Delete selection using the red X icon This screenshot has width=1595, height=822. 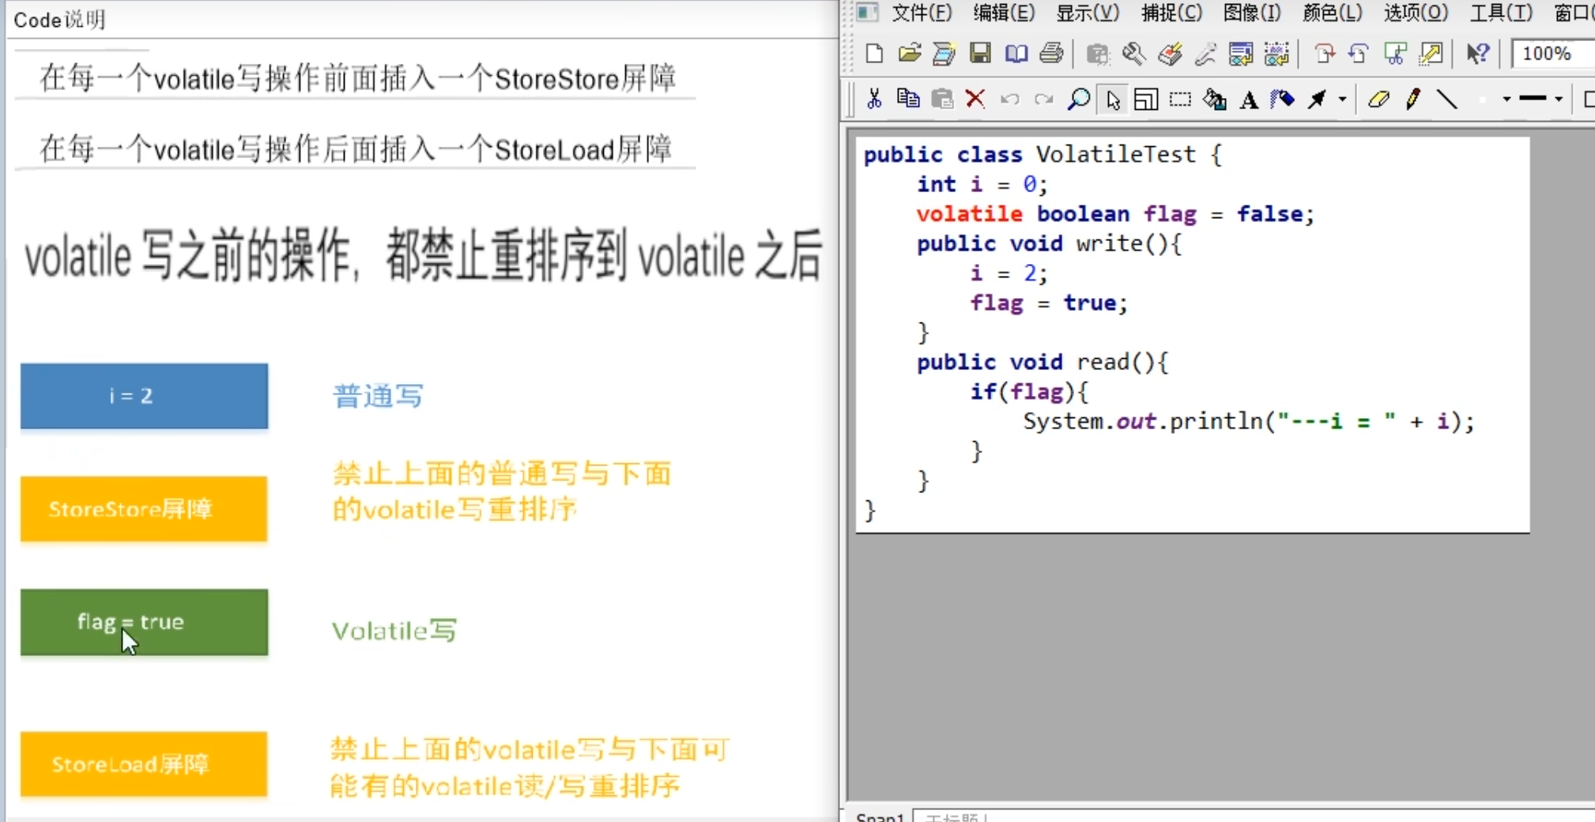975,99
